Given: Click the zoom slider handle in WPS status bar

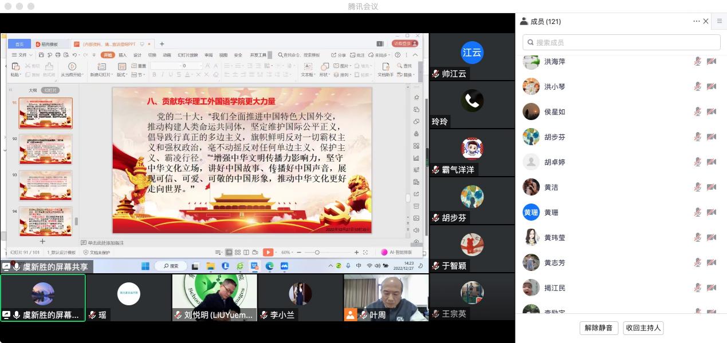Looking at the screenshot, I should point(317,252).
